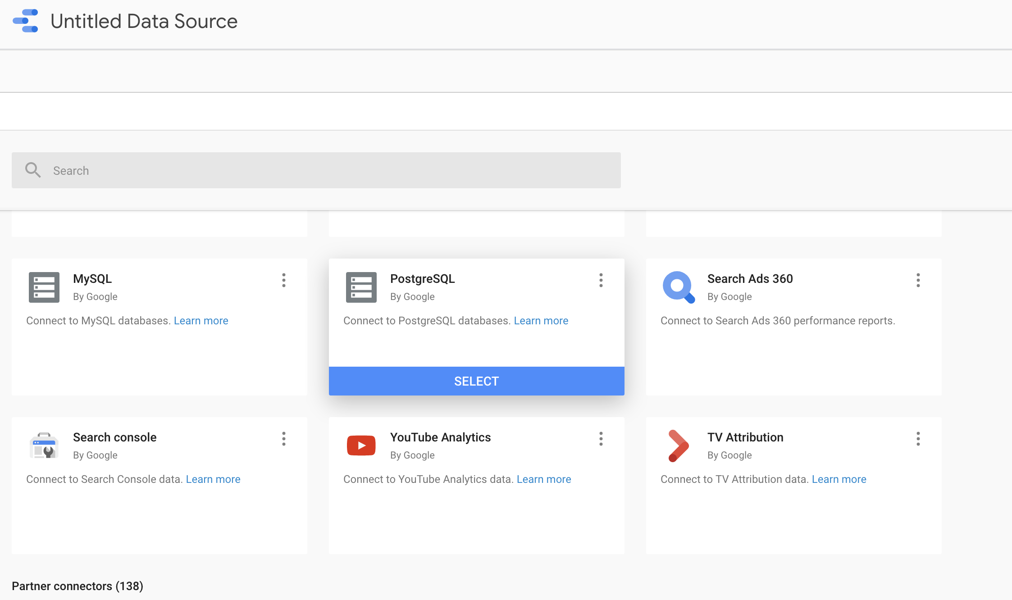This screenshot has height=600, width=1012.
Task: Click the MySQL database icon
Action: 44,287
